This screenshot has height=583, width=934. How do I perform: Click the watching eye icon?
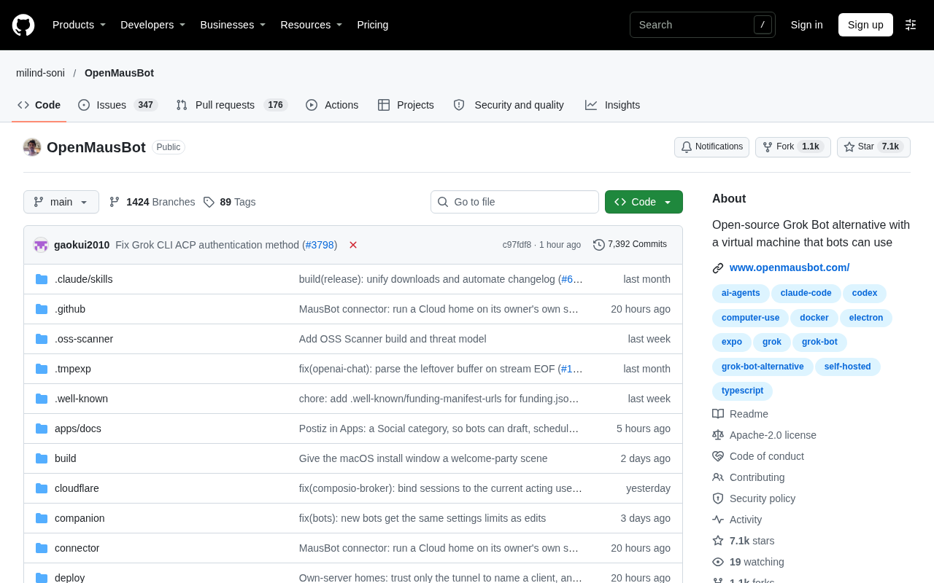[718, 562]
